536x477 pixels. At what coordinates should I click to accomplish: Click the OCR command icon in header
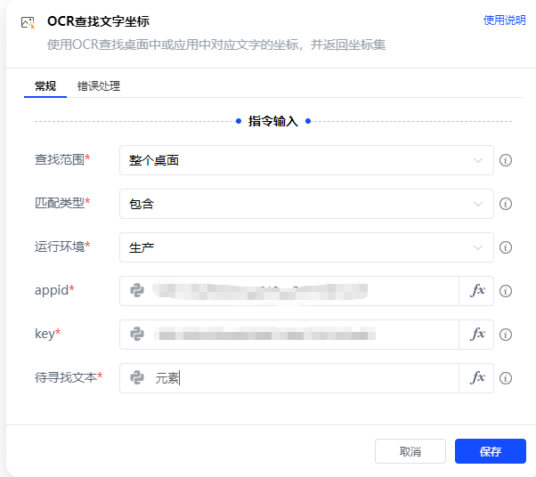click(x=28, y=23)
